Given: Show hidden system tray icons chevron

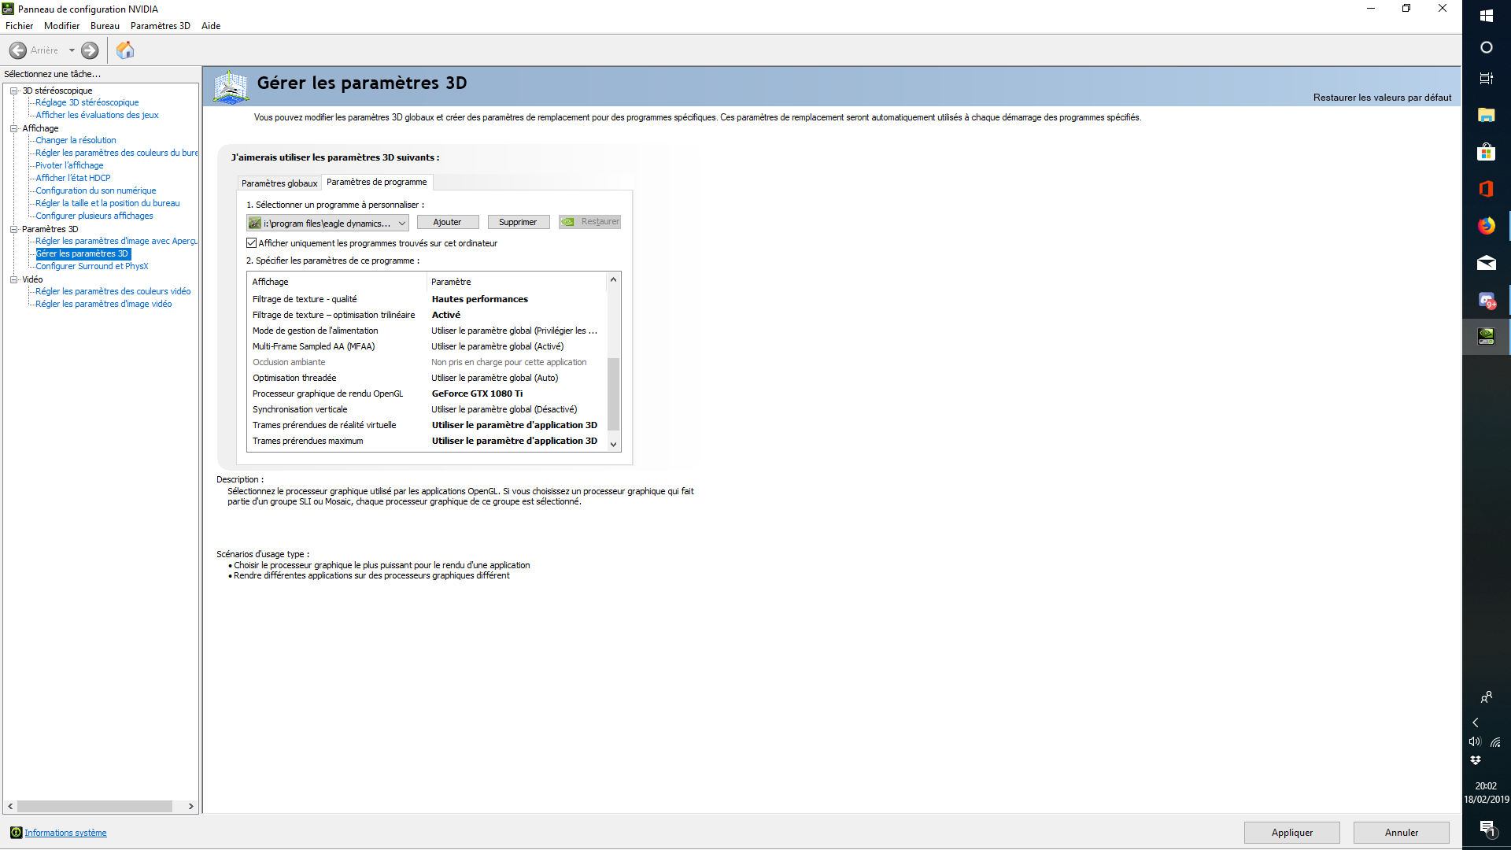Looking at the screenshot, I should point(1476,722).
